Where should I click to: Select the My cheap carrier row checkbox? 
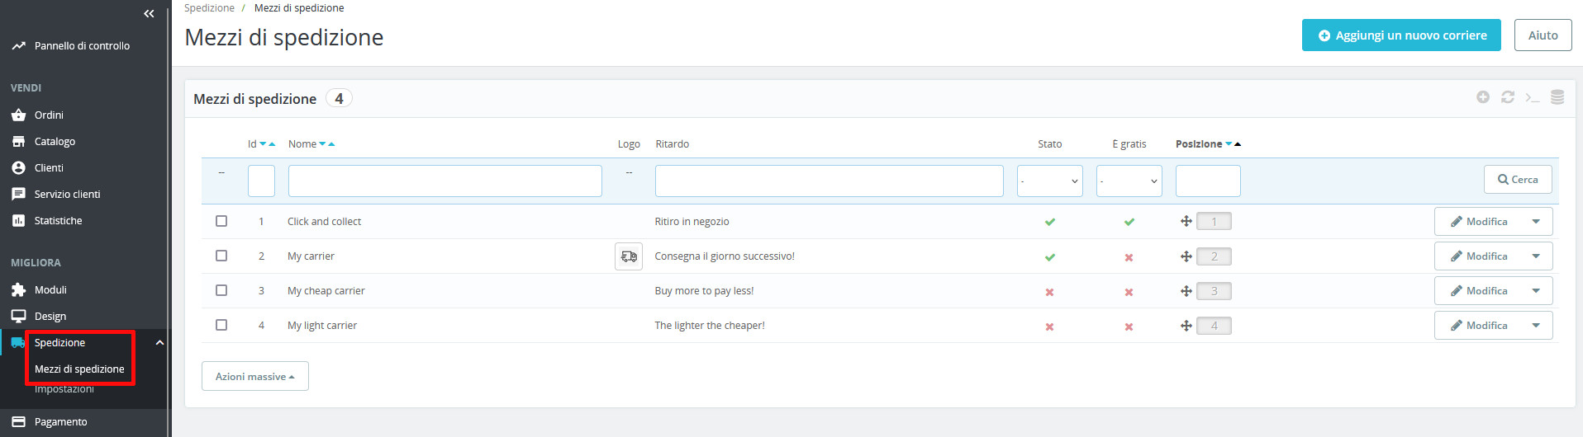221,290
